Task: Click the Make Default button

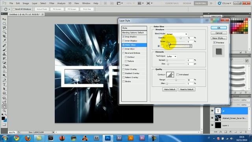Action: pos(170,90)
